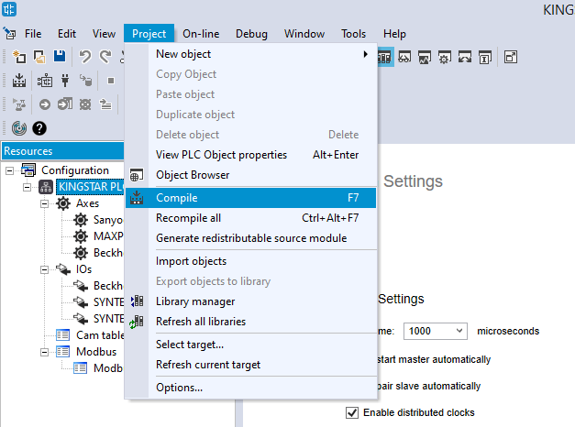Expand the New object submenu
This screenshot has height=427, width=575.
pyautogui.click(x=183, y=54)
